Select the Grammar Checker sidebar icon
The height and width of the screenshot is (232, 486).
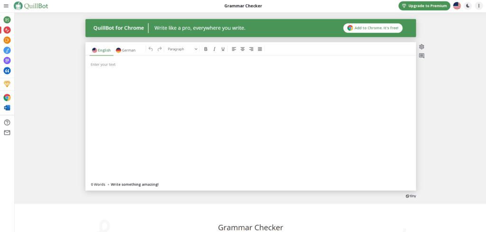[x=7, y=30]
